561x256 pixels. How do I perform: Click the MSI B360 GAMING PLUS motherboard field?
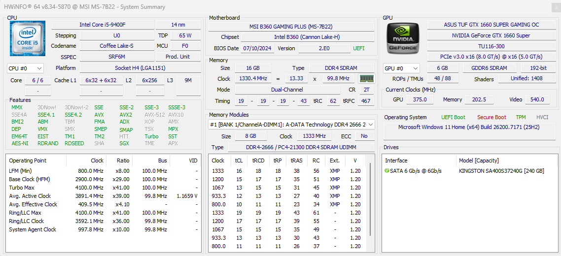click(290, 26)
